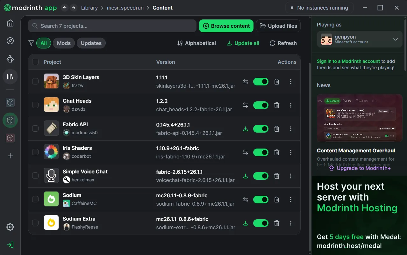Click the switch version icon for Sodium
The height and width of the screenshot is (255, 407).
point(246,200)
